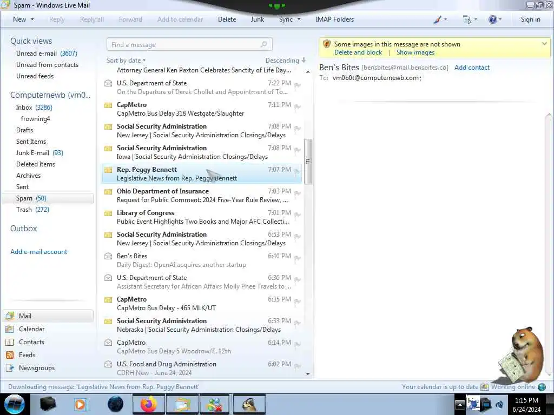The image size is (554, 415).
Task: Click the Working online globe icon
Action: 542,387
